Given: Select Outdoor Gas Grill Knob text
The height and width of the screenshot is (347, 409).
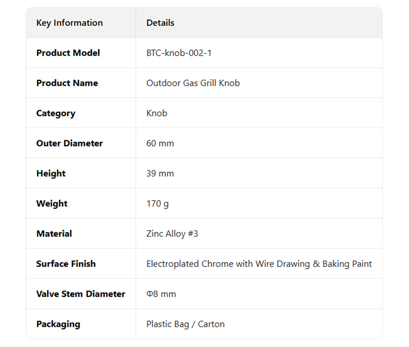Looking at the screenshot, I should (193, 83).
